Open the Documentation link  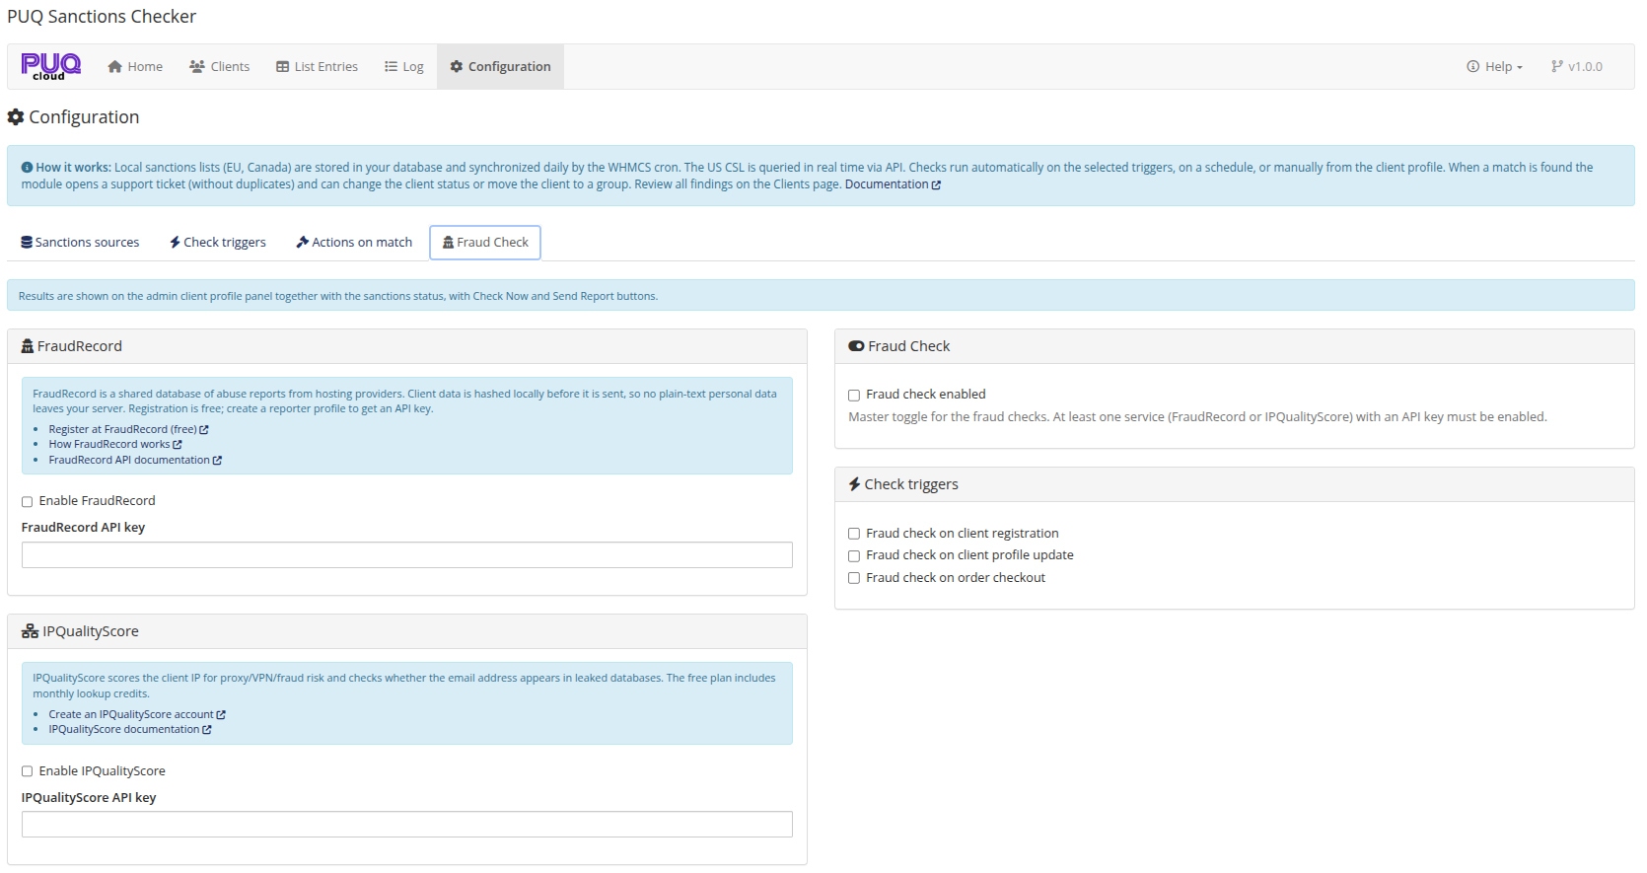pos(893,184)
